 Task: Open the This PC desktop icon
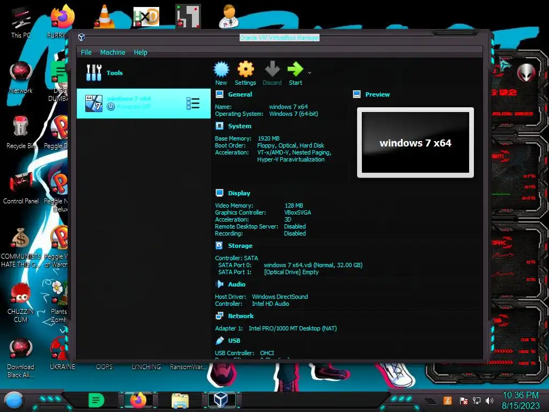click(x=21, y=21)
